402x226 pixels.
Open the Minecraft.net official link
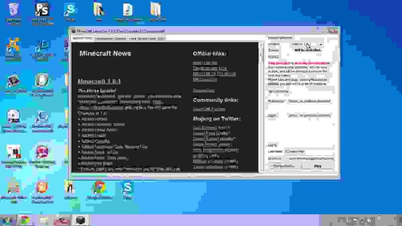(205, 63)
